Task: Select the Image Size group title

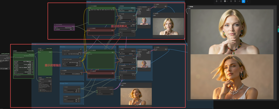Action: coord(64,83)
